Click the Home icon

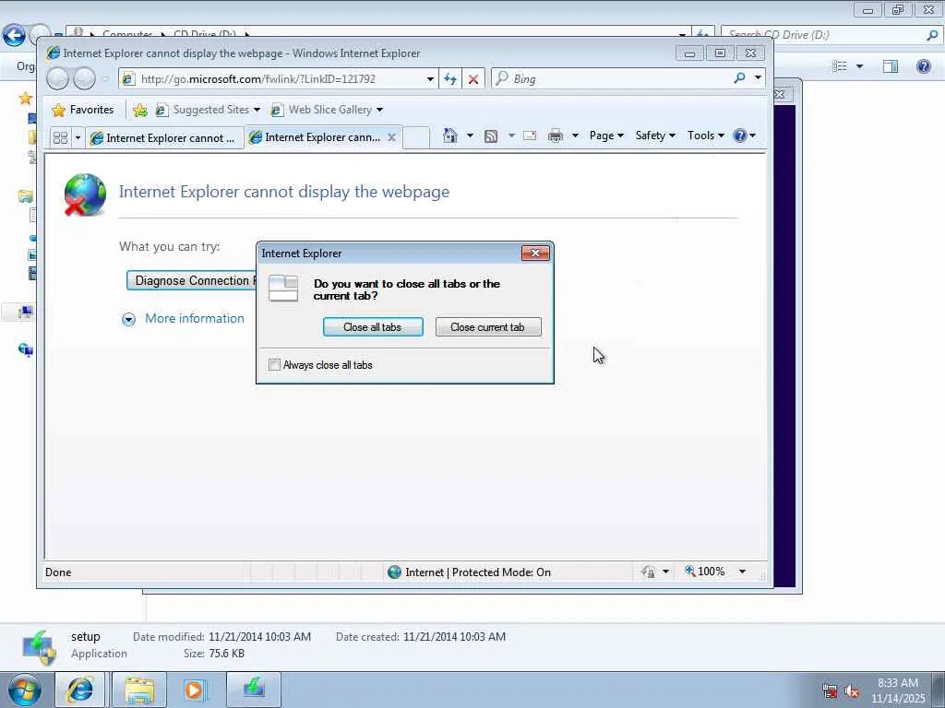click(x=449, y=136)
